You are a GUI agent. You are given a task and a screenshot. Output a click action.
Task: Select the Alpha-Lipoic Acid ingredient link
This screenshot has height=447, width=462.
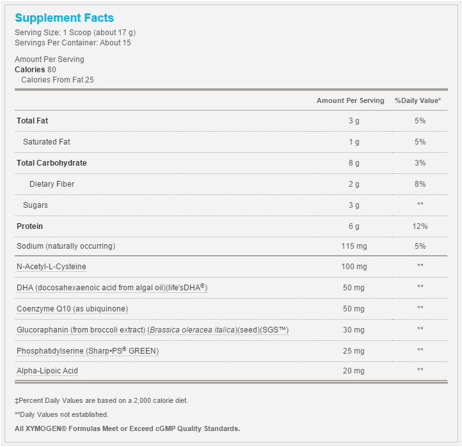pyautogui.click(x=47, y=371)
